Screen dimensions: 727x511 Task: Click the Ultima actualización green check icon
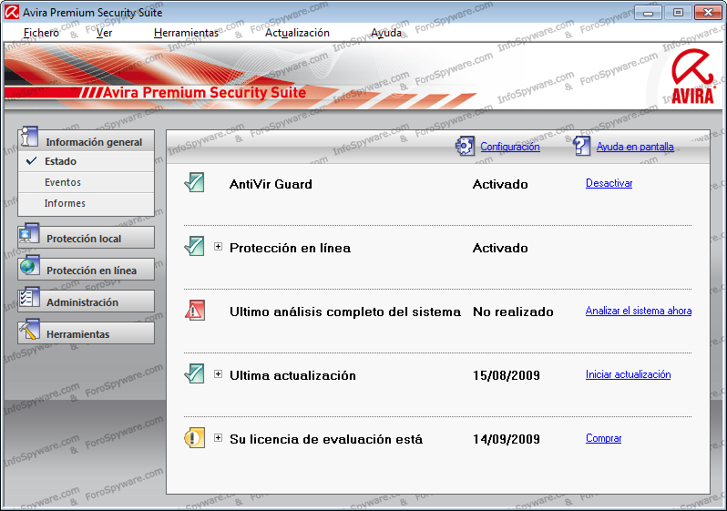(x=194, y=373)
